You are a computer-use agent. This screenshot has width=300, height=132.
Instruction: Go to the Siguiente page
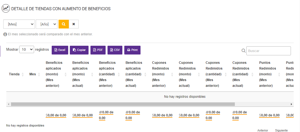tap(281, 130)
